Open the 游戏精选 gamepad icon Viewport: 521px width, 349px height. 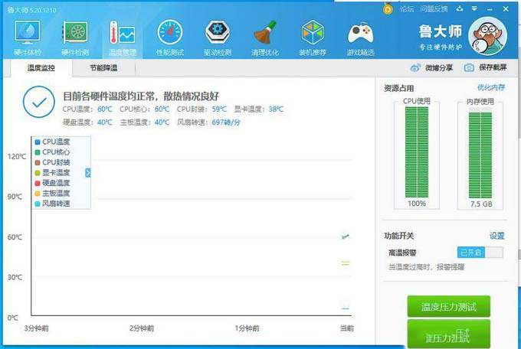[x=360, y=33]
